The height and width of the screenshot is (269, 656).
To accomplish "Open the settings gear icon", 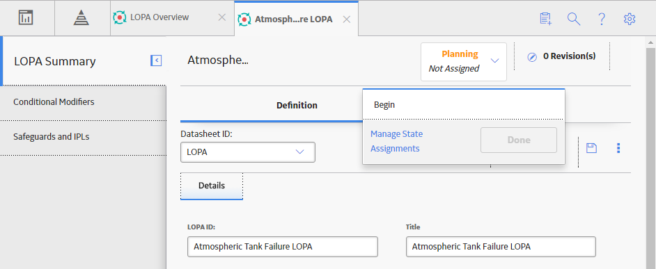I will (x=630, y=19).
